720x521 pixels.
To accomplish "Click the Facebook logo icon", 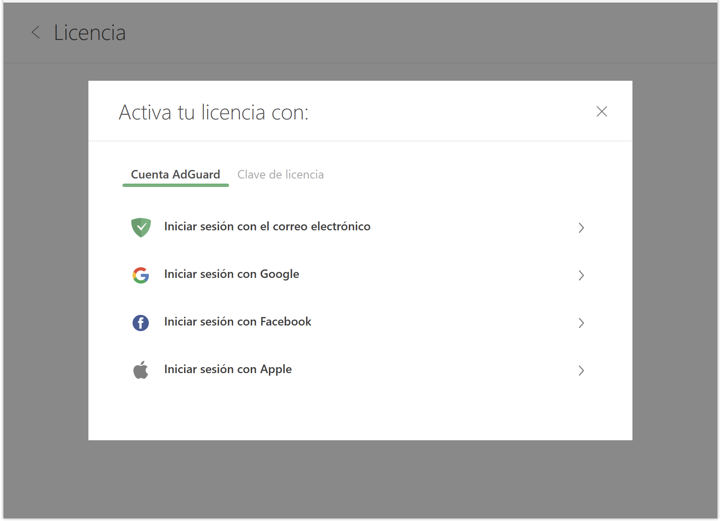I will coord(141,323).
